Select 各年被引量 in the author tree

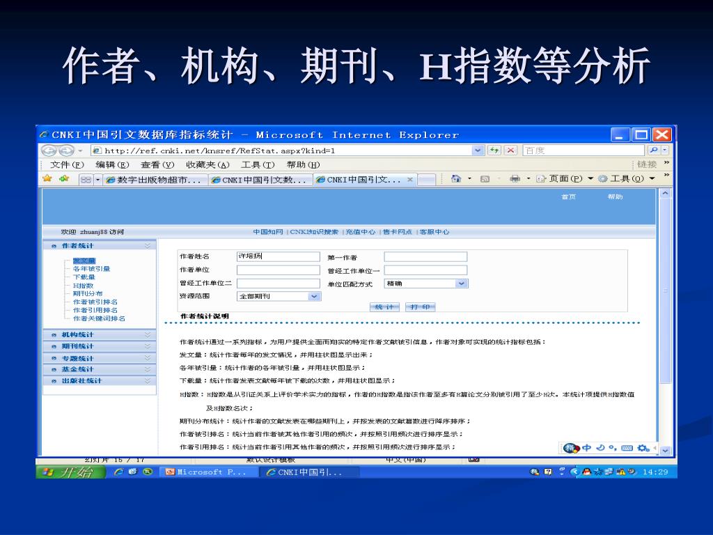coord(91,269)
